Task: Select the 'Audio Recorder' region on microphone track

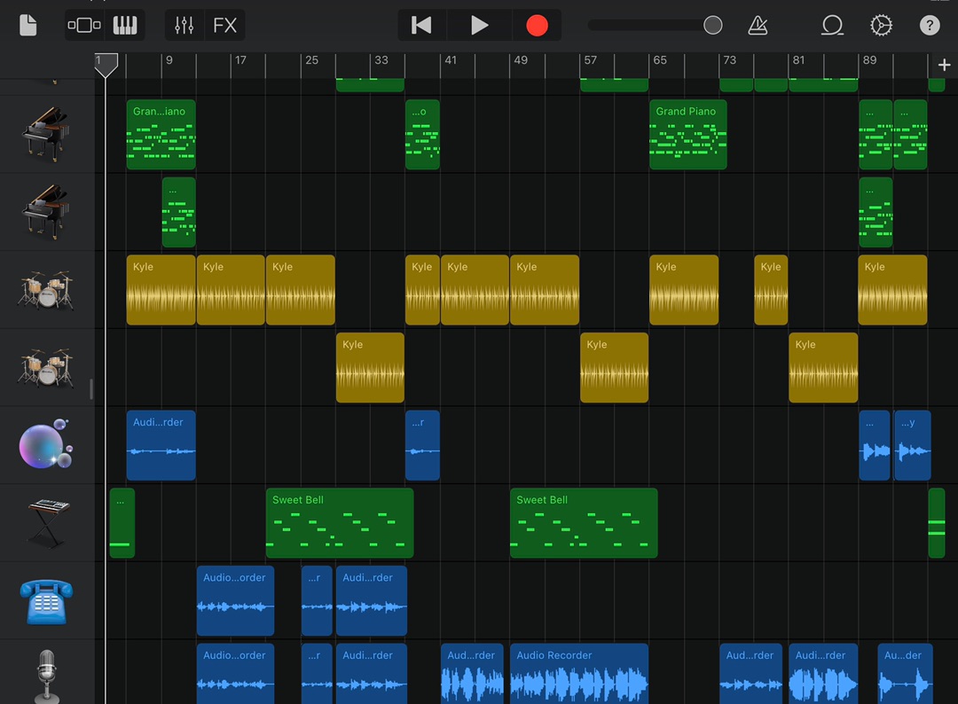Action: point(579,674)
